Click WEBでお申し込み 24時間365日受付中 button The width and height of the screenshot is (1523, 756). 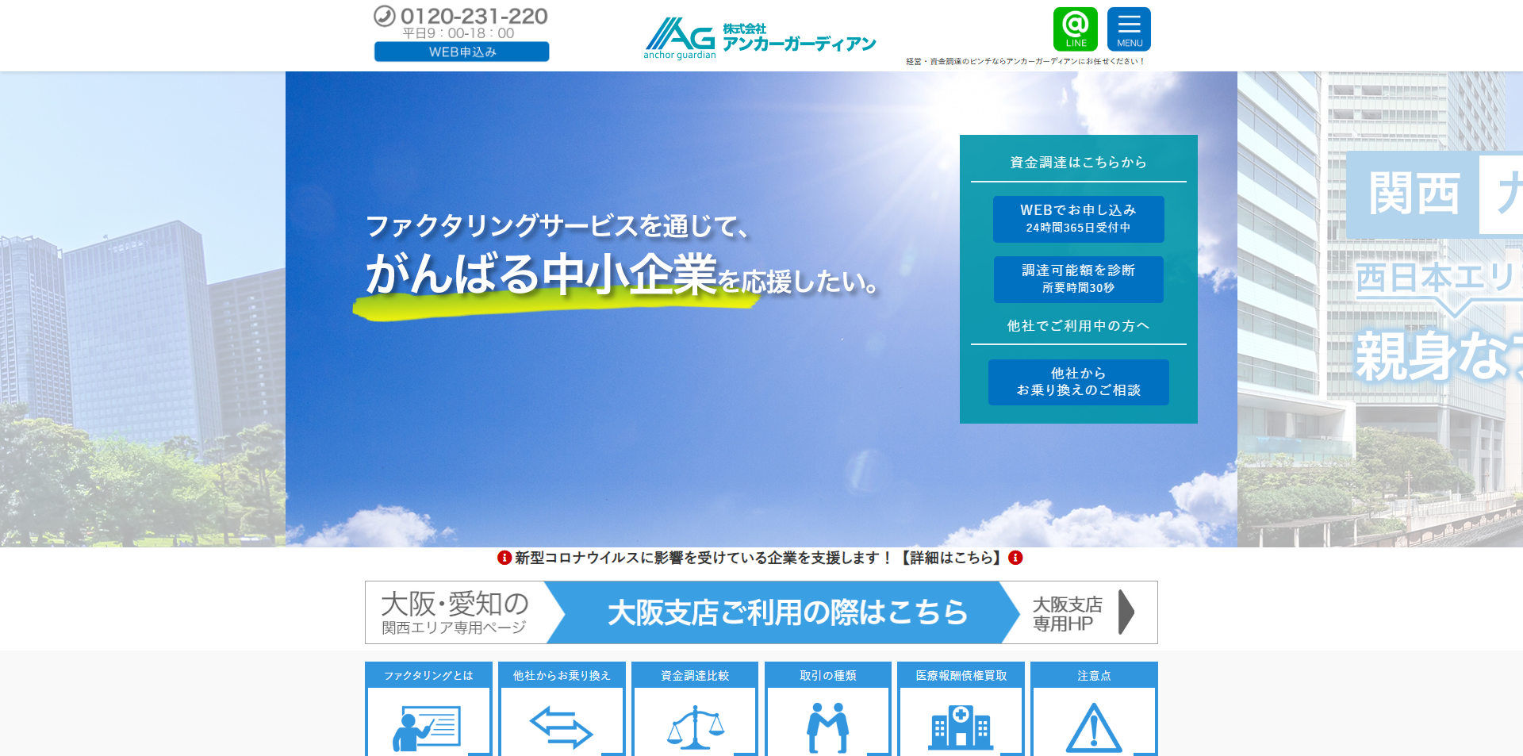(x=1078, y=219)
